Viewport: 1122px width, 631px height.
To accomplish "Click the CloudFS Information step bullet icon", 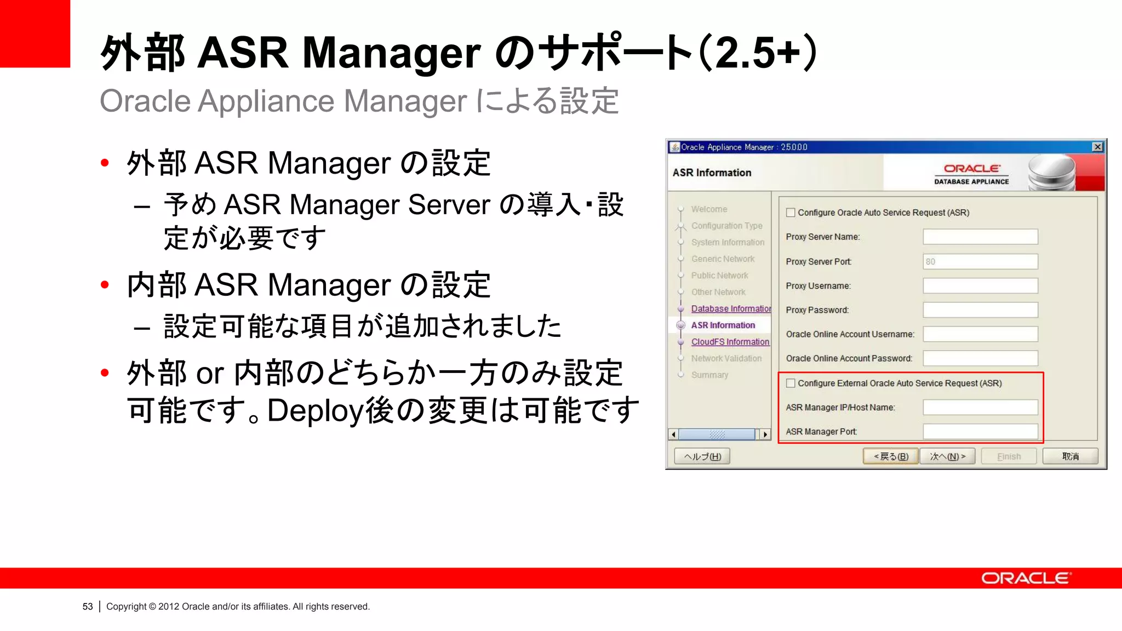I will pyautogui.click(x=681, y=342).
